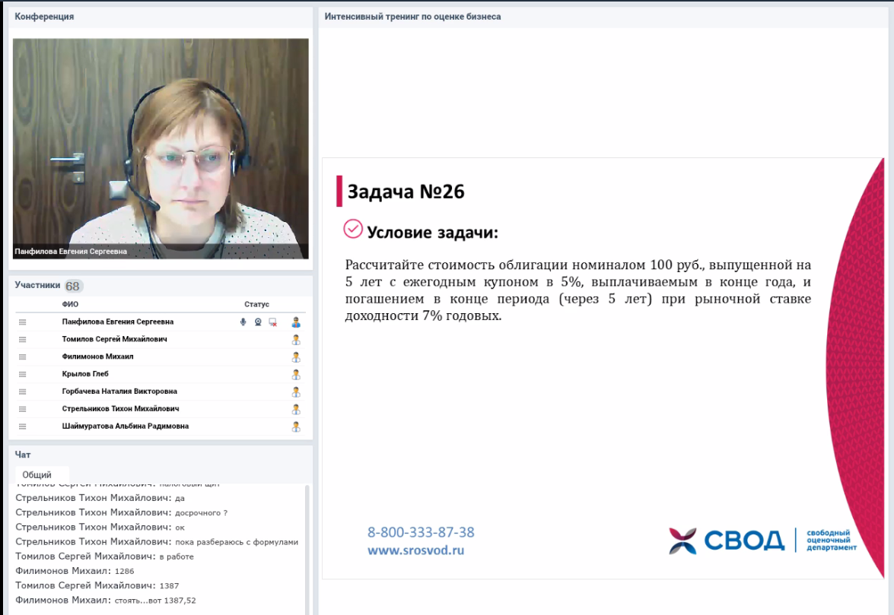Image resolution: width=894 pixels, height=615 pixels.
Task: Click the chat message 'пока разбераюсь с формулами'
Action: [x=237, y=542]
